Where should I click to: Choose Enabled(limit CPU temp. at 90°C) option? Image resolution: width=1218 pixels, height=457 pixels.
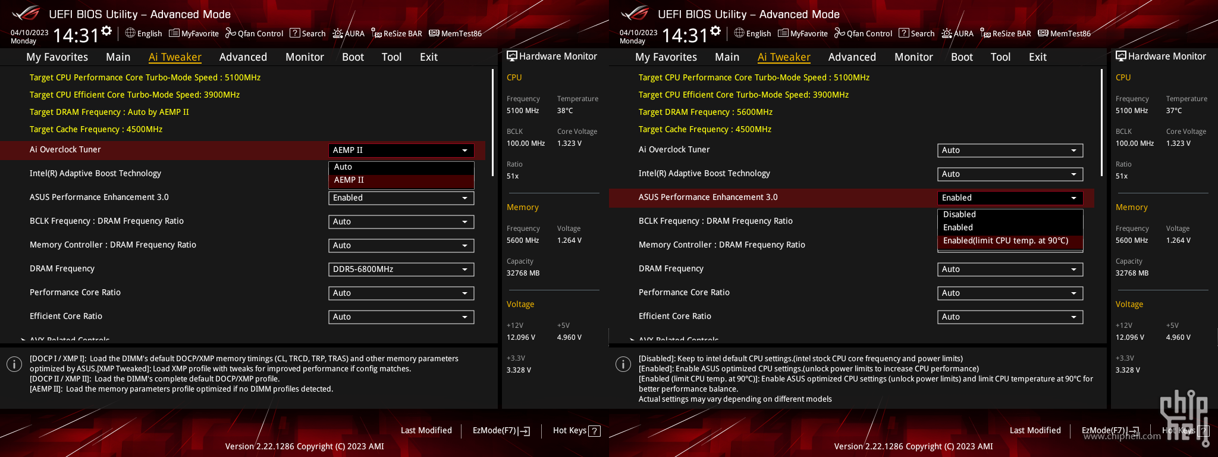(x=1010, y=241)
